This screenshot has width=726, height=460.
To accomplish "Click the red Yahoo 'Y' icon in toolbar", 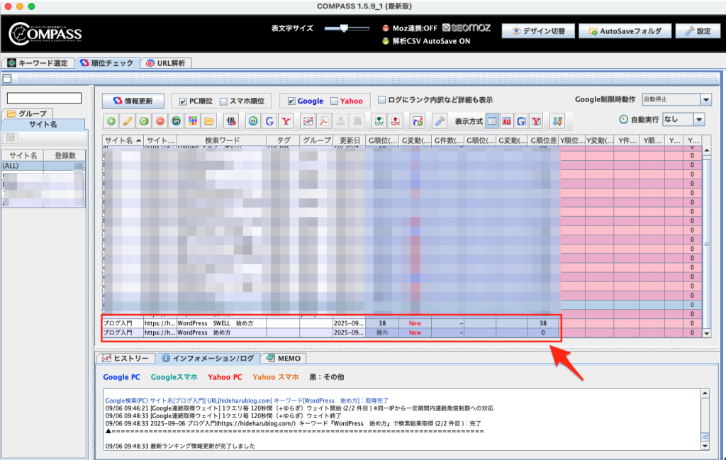I will click(286, 120).
